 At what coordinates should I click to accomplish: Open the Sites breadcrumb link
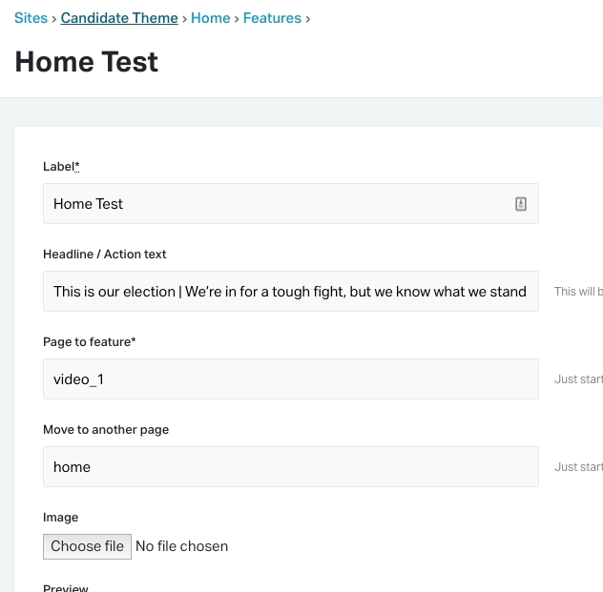coord(31,18)
